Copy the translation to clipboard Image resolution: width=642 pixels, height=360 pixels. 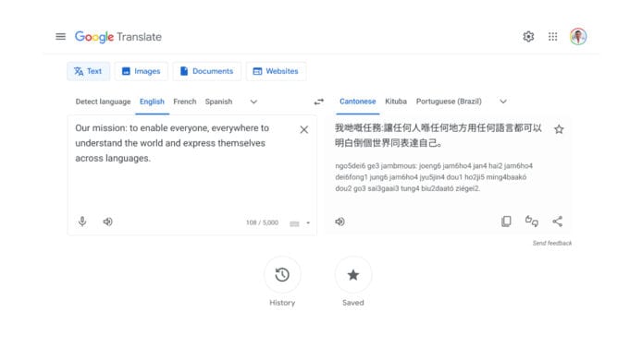[x=506, y=221]
